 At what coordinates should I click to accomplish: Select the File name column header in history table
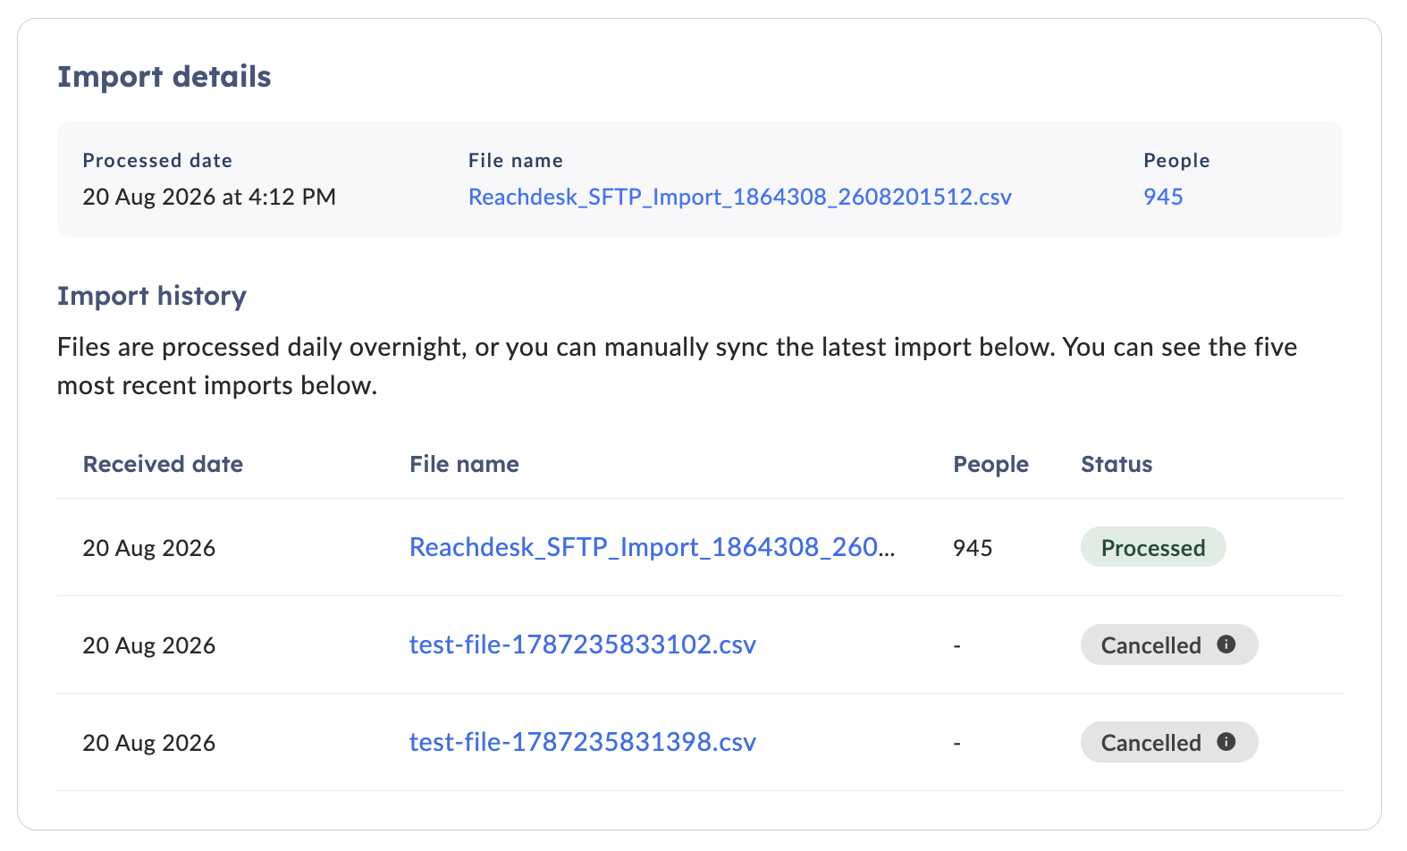pos(464,464)
